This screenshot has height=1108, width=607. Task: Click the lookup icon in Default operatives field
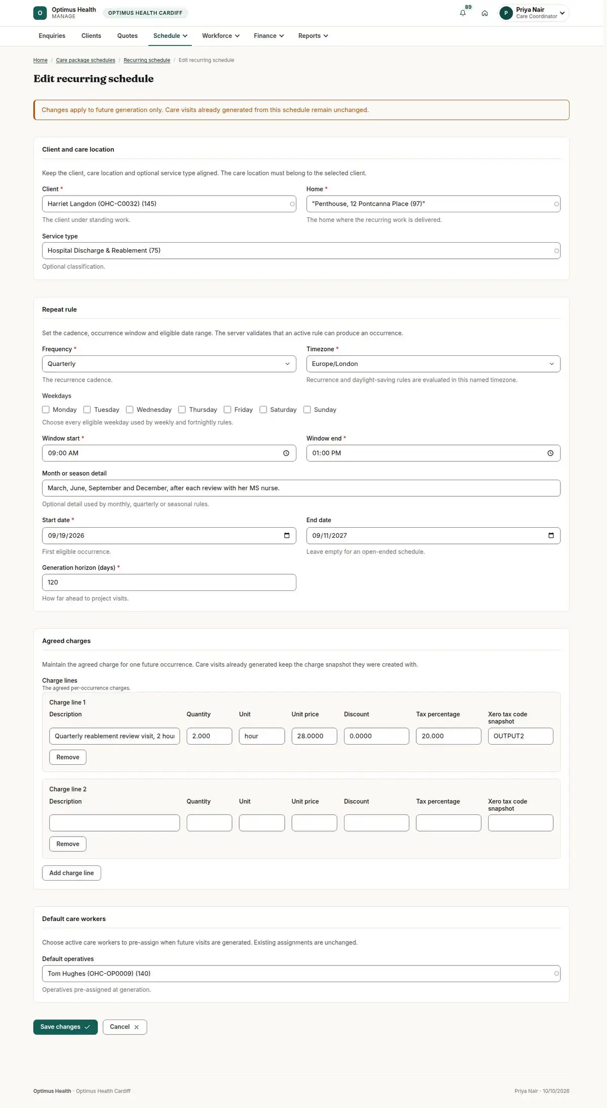tap(556, 974)
